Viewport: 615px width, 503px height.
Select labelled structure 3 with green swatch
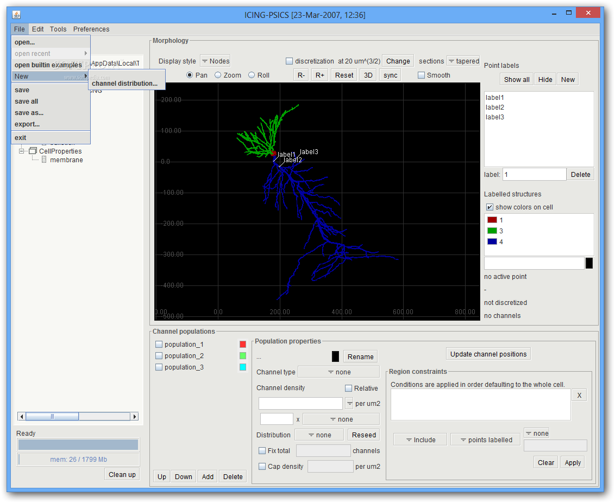(495, 231)
